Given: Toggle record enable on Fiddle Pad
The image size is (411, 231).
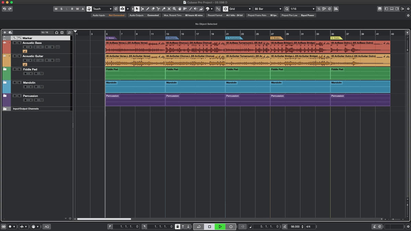Looking at the screenshot, I should pyautogui.click(x=25, y=74).
